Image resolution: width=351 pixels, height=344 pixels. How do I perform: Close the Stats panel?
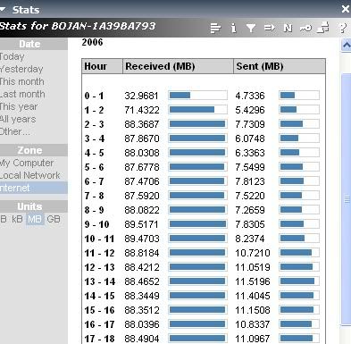tap(346, 9)
